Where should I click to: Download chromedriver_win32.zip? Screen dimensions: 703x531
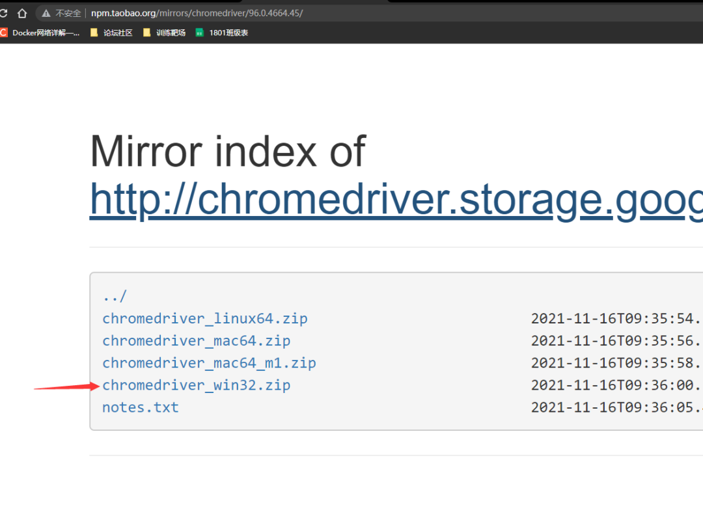click(197, 385)
